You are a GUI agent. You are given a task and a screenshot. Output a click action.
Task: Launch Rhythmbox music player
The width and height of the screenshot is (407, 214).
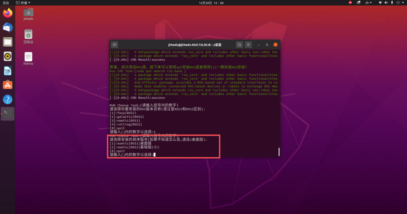tap(8, 56)
